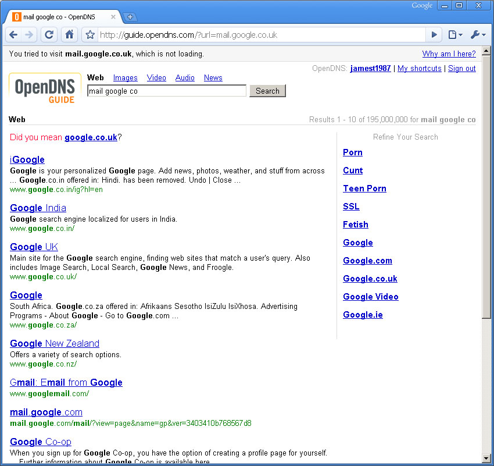494x466 pixels.
Task: Open 'Gmail: Email from Google' result
Action: [x=66, y=382]
